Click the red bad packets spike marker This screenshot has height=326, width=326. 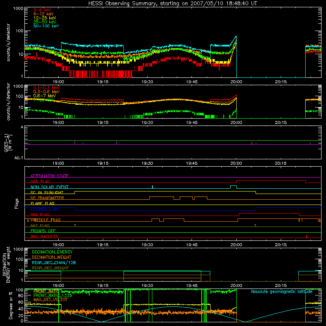click(x=306, y=236)
